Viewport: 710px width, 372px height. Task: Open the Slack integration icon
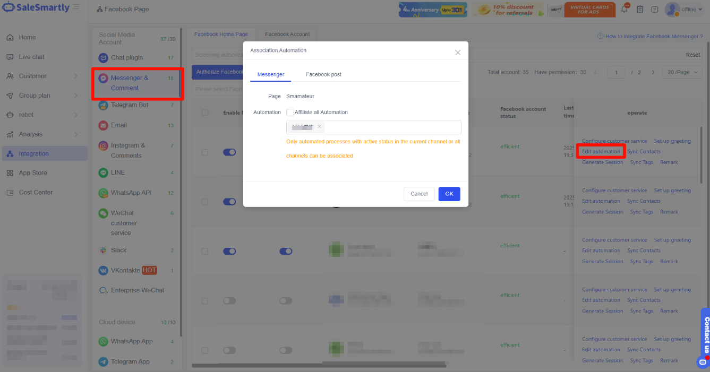[103, 250]
